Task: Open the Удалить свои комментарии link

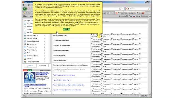Action: 62,80
